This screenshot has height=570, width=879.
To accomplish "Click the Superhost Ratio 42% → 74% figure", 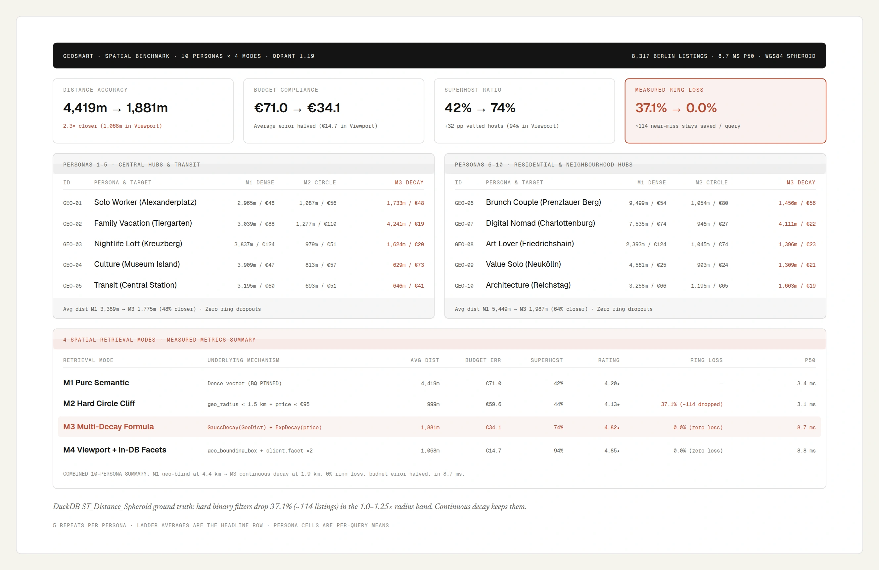I will tap(480, 108).
